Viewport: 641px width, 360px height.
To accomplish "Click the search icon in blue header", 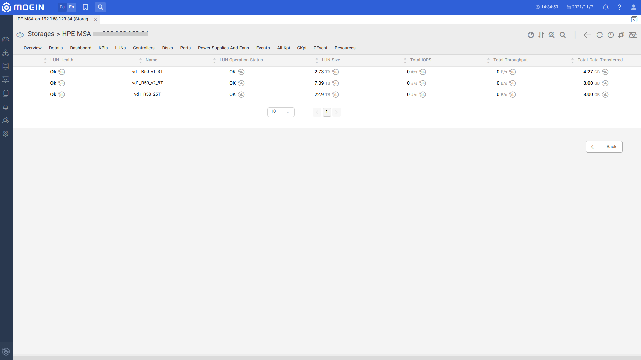I will point(100,7).
